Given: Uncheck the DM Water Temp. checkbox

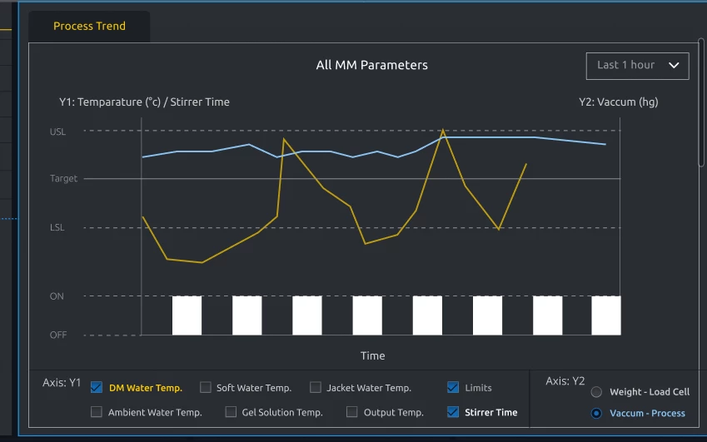Looking at the screenshot, I should 97,388.
